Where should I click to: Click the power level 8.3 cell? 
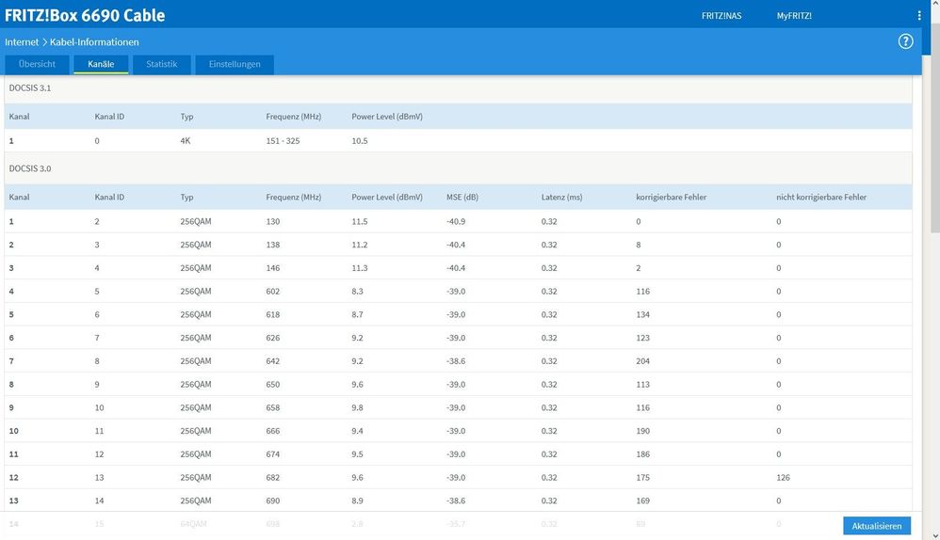click(357, 292)
